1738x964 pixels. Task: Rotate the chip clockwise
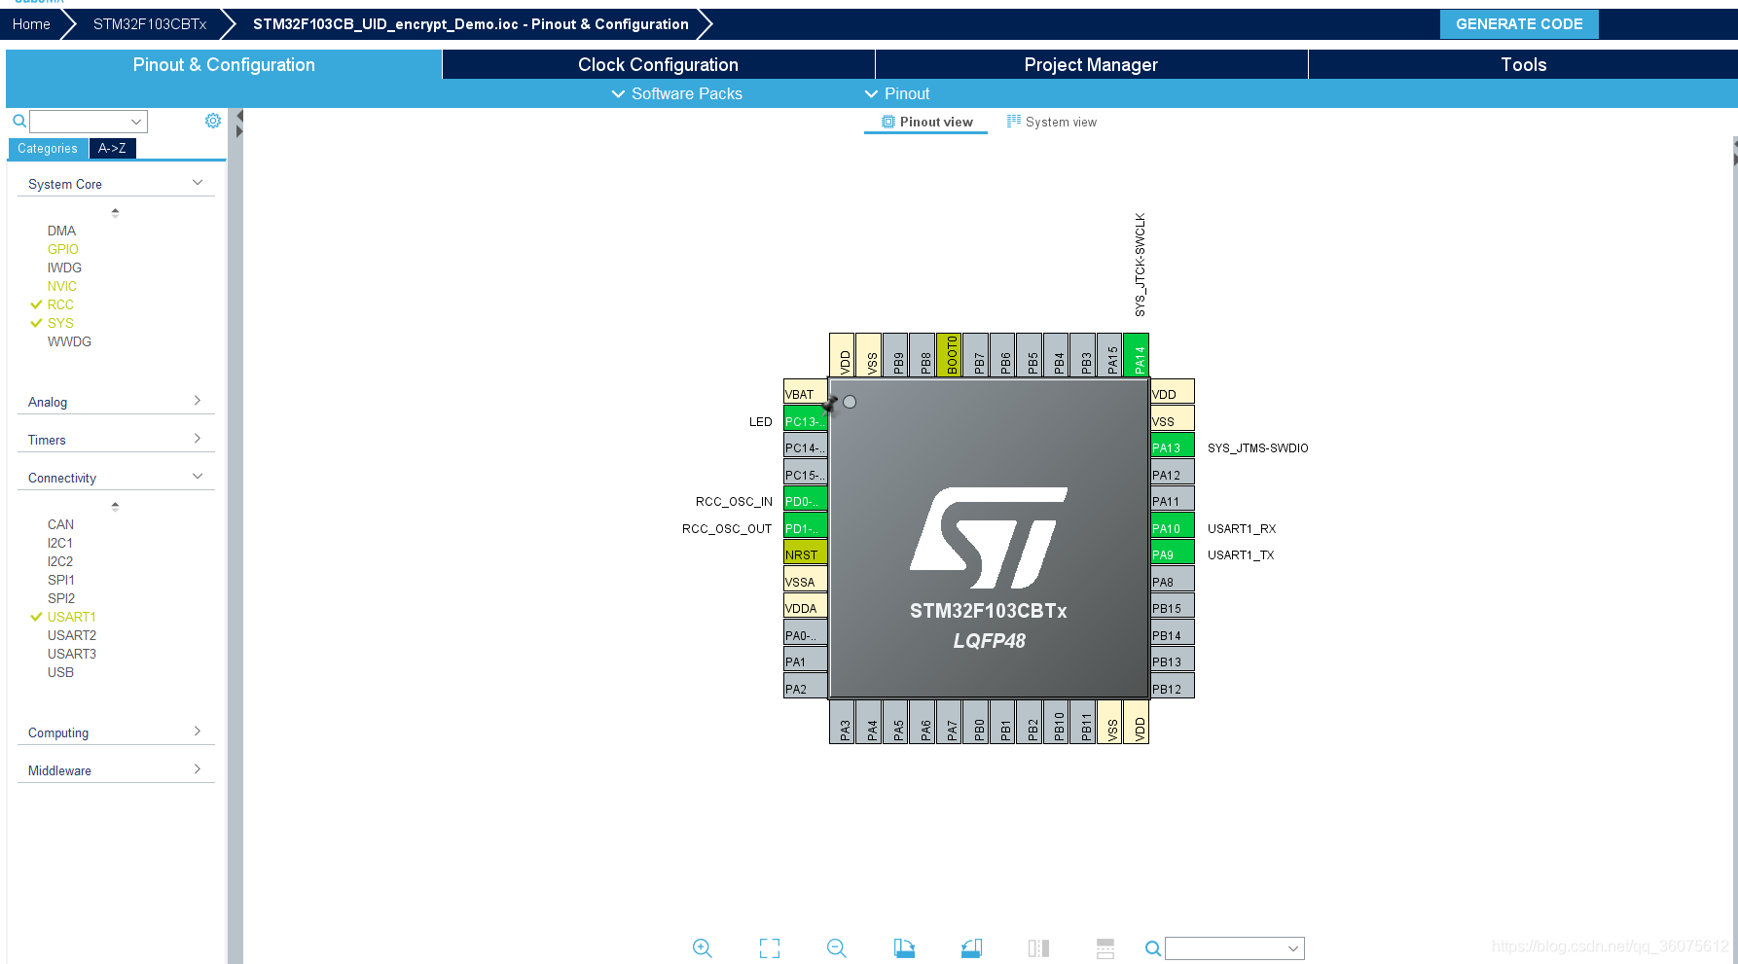click(904, 947)
